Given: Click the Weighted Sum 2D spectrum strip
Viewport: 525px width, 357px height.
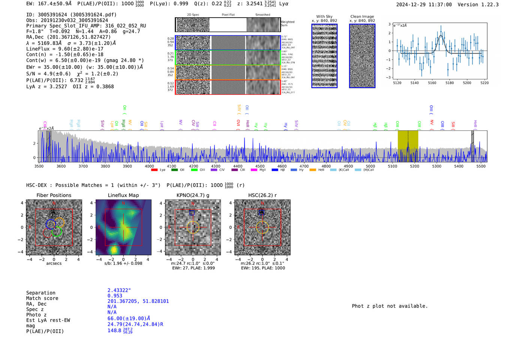Looking at the screenshot, I should click(x=228, y=25).
